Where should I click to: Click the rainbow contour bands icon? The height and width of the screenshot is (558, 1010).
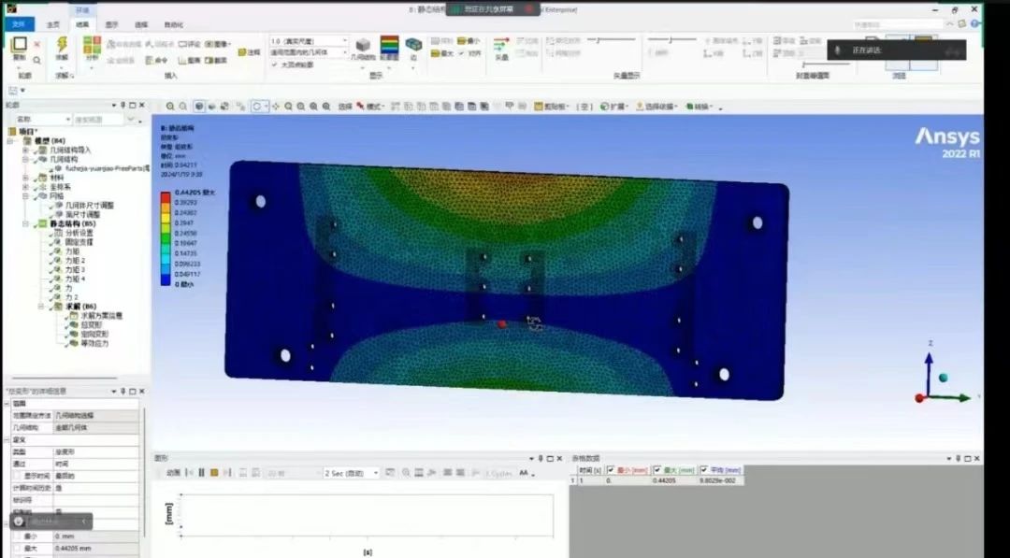389,45
